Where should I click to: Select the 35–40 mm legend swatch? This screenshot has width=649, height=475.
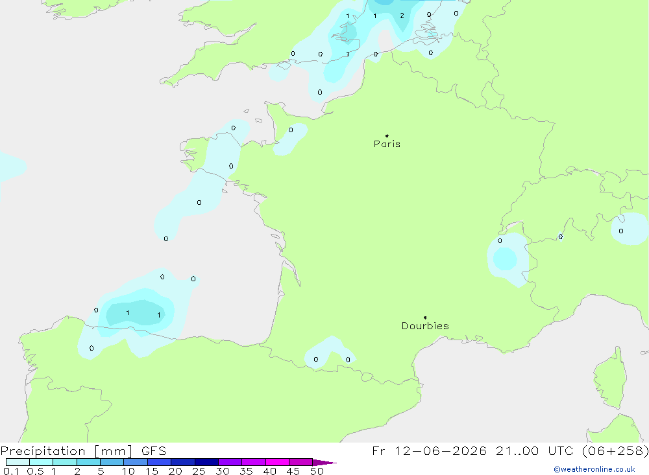pyautogui.click(x=254, y=462)
